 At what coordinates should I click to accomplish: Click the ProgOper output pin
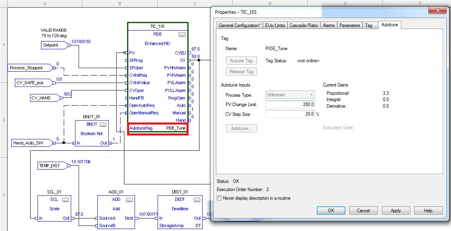pos(189,98)
